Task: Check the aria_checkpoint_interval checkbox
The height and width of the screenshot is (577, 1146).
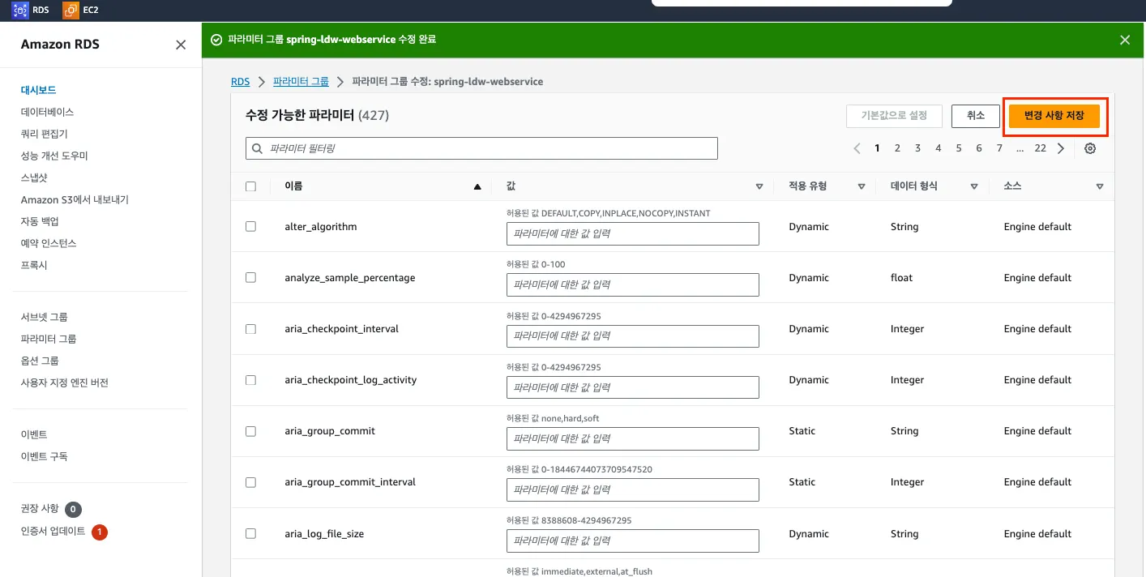Action: point(250,329)
